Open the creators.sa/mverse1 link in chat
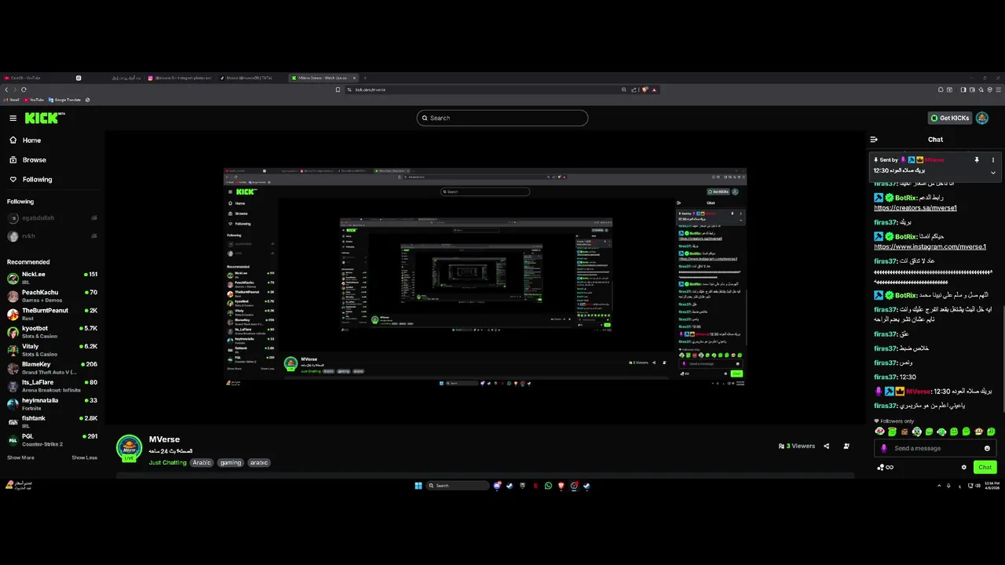Image resolution: width=1005 pixels, height=565 pixels. 915,208
